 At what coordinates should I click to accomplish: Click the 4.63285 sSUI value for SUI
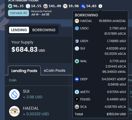point(116,48)
